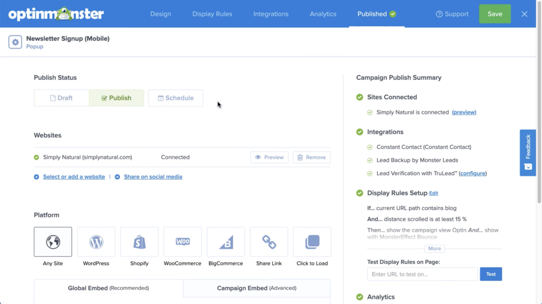This screenshot has height=304, width=542.
Task: Set publish status to Draft
Action: (x=61, y=98)
